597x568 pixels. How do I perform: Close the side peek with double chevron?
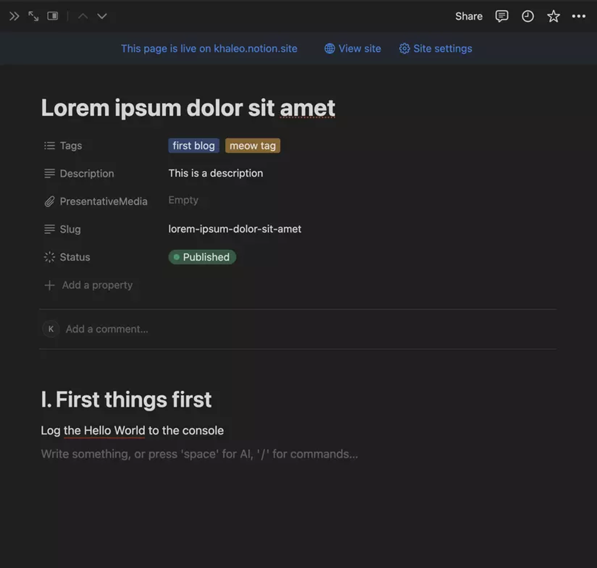coord(14,16)
